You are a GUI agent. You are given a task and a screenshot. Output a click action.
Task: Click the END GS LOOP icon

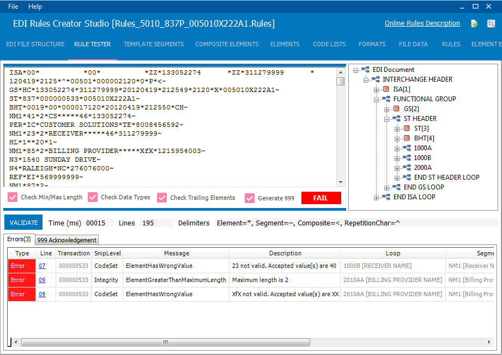396,187
